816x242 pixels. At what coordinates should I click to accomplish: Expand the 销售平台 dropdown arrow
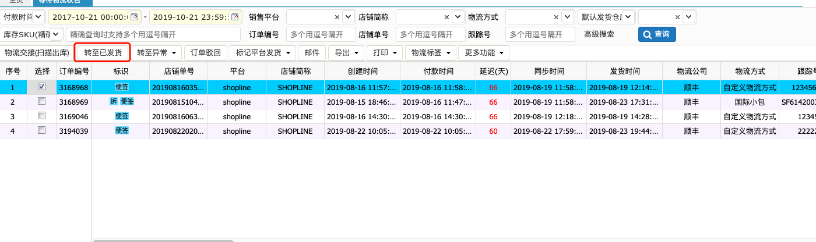(348, 17)
